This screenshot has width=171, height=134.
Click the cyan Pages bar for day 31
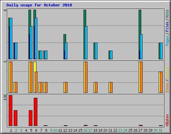(x=161, y=51)
